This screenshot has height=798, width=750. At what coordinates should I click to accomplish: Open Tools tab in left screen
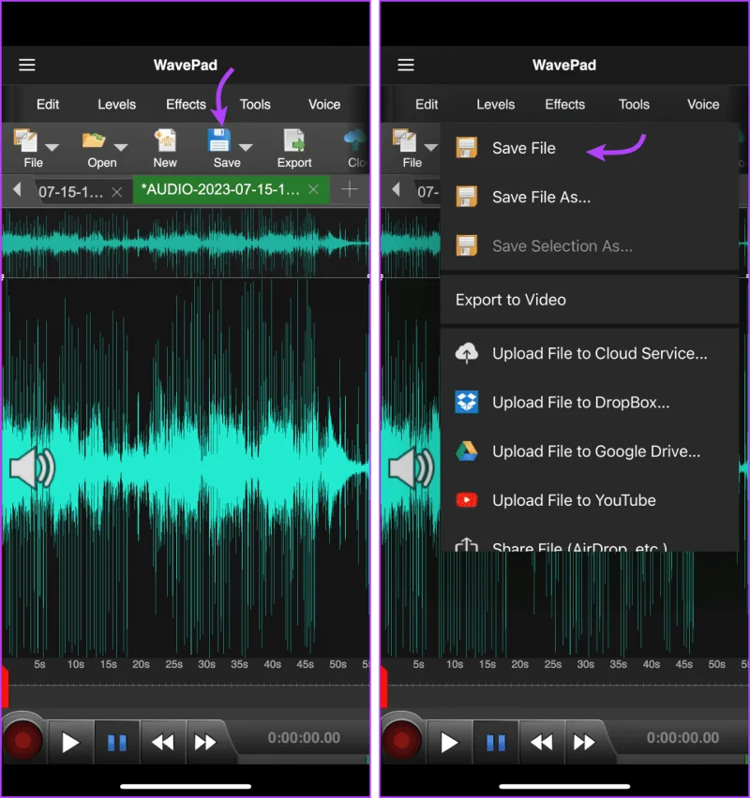click(x=255, y=104)
